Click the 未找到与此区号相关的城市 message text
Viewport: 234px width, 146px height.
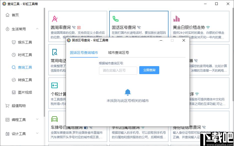coord(127,101)
